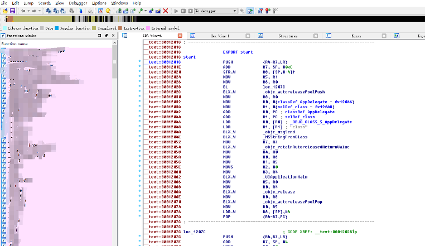
Task: Click the first copy-view toolbar icon
Action: click(49, 11)
